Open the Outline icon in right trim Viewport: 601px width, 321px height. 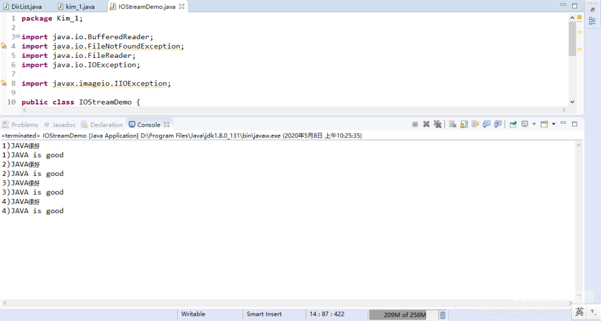coord(593,21)
